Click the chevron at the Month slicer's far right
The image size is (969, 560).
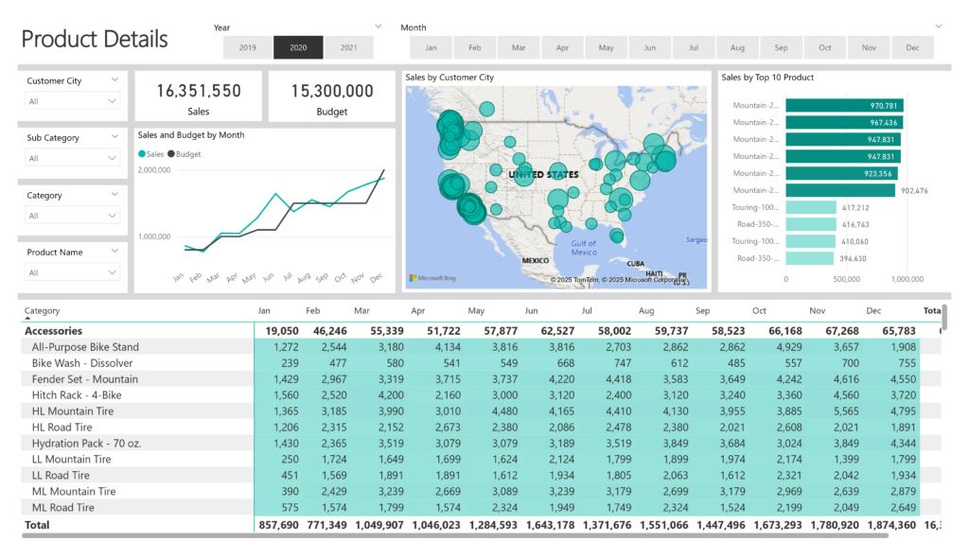(x=939, y=26)
